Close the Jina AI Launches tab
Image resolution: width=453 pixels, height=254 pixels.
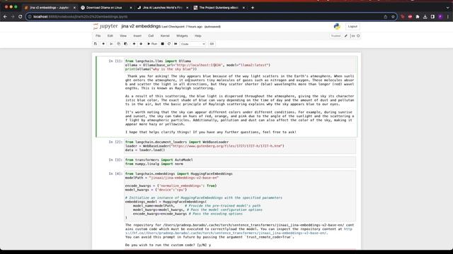[x=187, y=8]
